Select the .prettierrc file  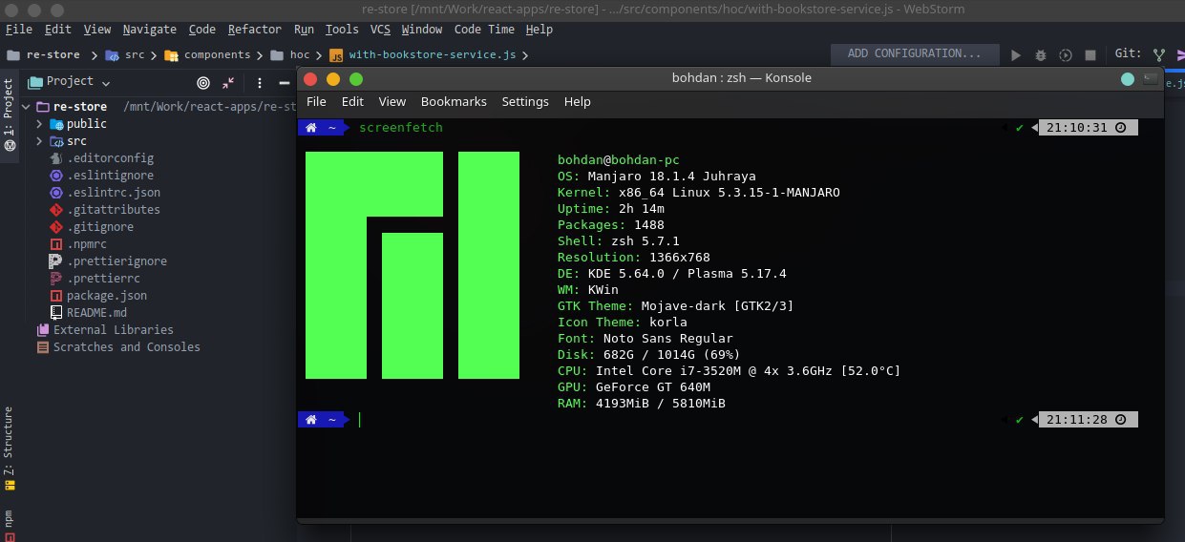pyautogui.click(x=95, y=279)
